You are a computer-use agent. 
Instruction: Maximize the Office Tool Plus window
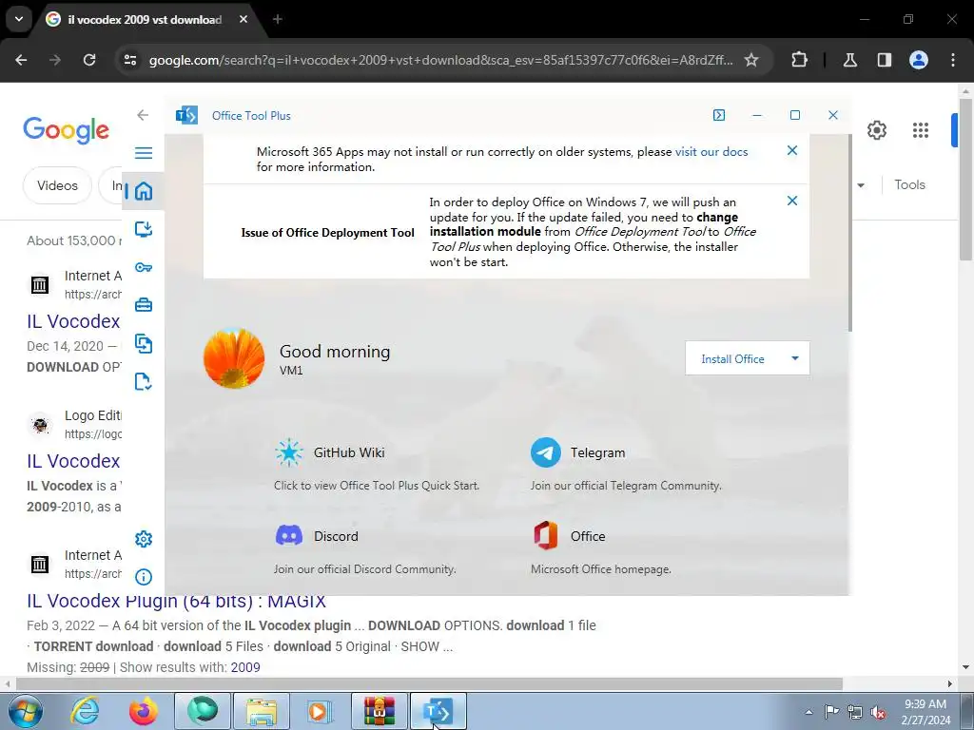click(795, 115)
